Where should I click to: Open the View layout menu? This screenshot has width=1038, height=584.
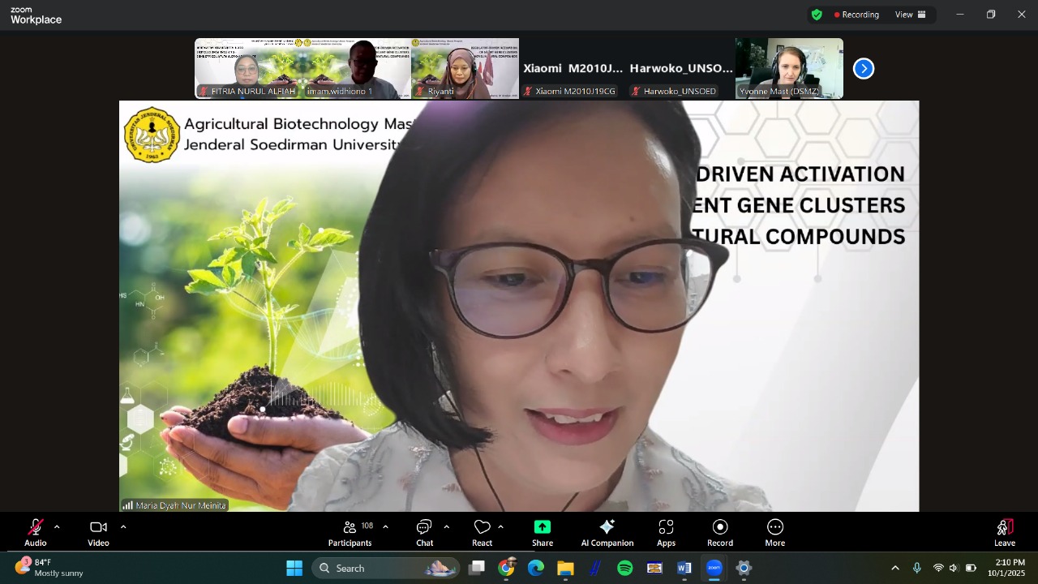(910, 15)
